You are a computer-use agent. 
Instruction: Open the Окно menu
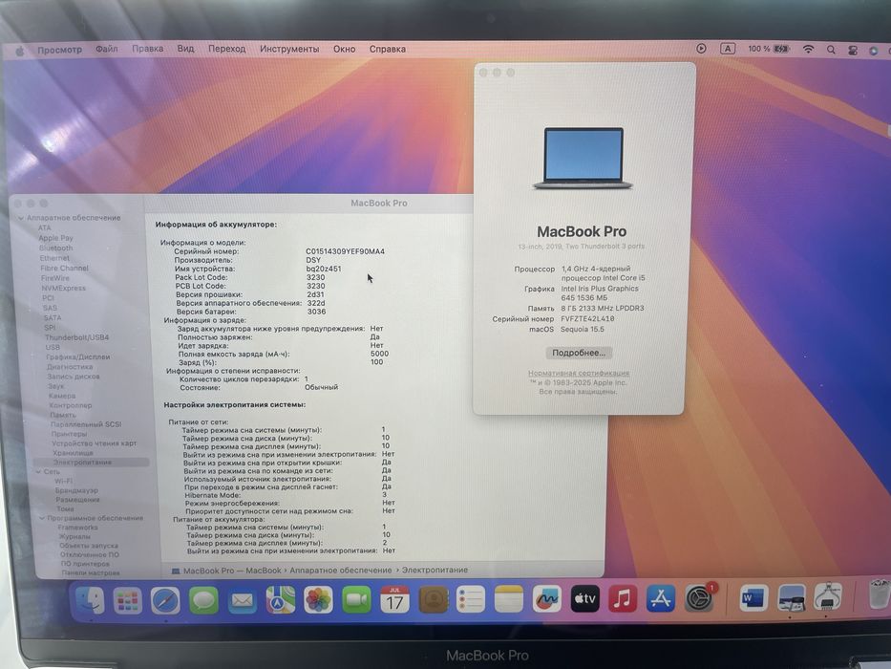345,49
